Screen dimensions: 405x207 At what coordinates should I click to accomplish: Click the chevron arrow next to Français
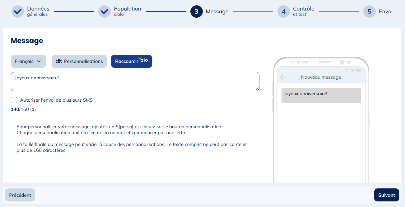(x=39, y=61)
